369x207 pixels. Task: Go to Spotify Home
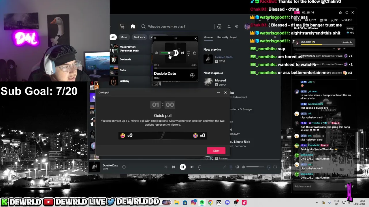[133, 26]
